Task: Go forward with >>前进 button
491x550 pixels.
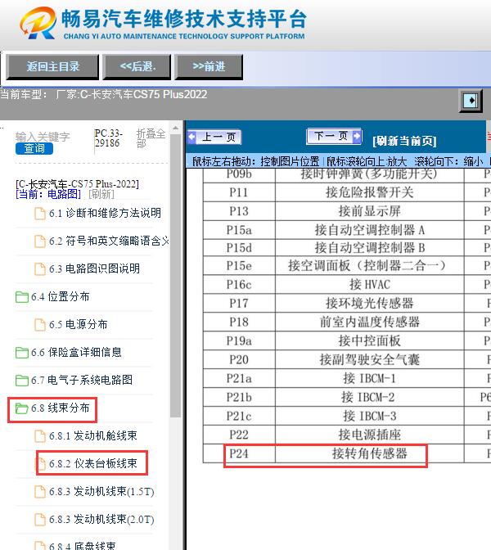Action: (209, 66)
